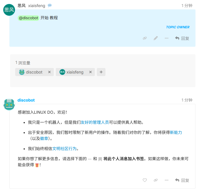Reply to xiaisfeng's post
This screenshot has height=190, width=197.
coord(182,38)
